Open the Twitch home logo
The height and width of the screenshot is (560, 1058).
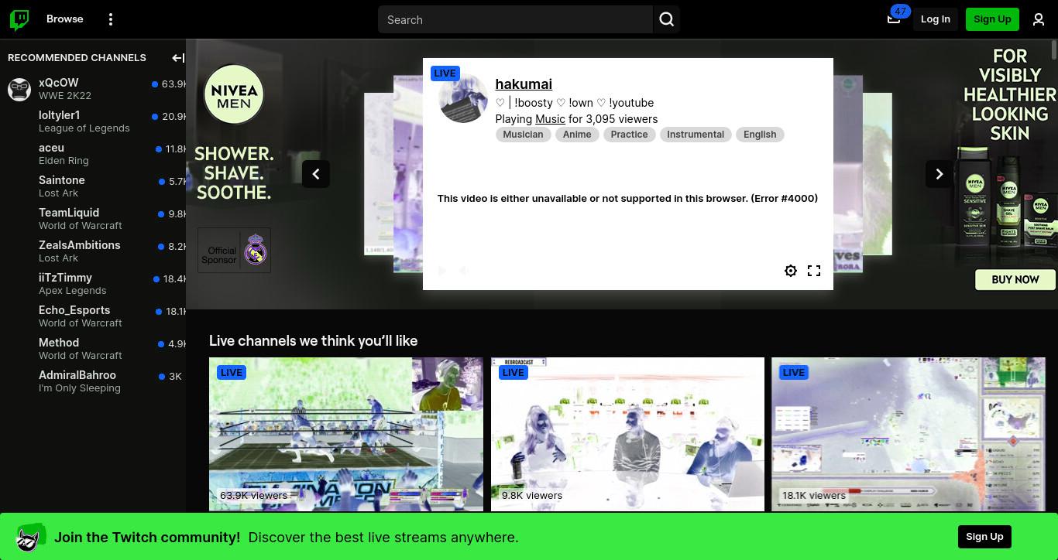pos(19,19)
